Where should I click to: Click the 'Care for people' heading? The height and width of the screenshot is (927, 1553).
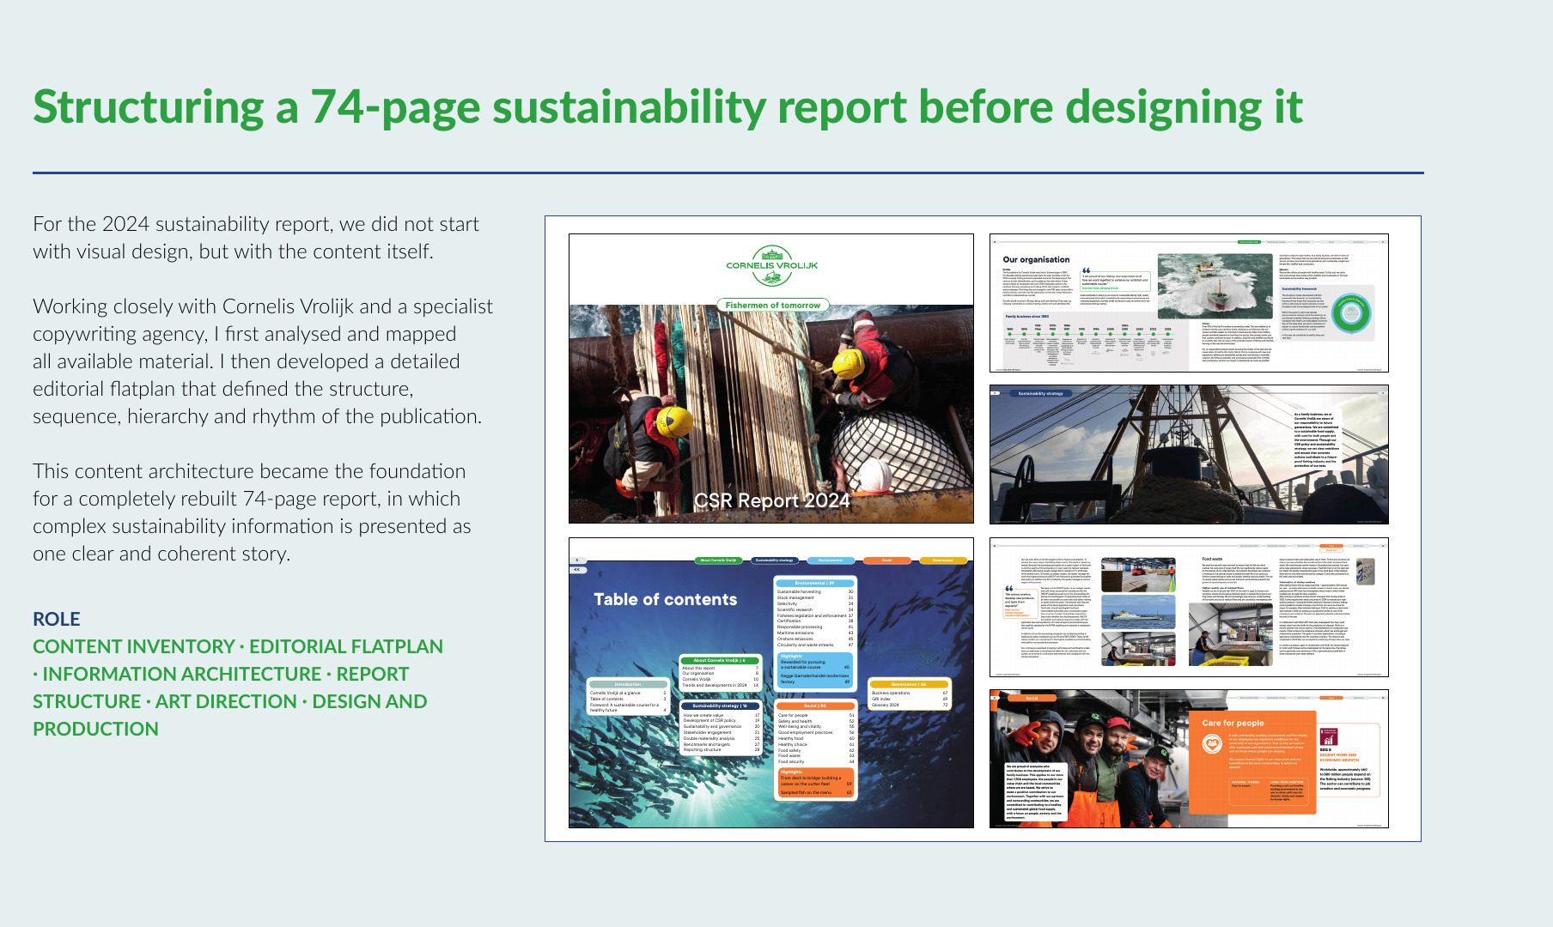point(1233,723)
